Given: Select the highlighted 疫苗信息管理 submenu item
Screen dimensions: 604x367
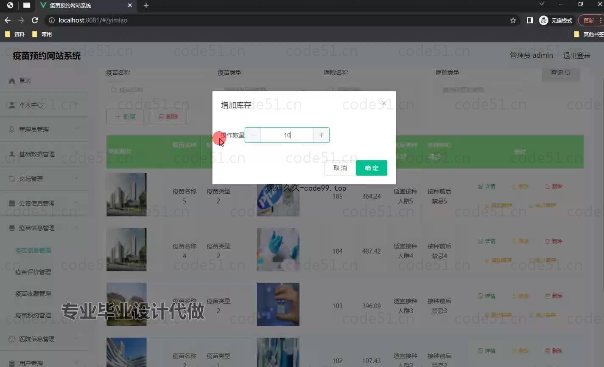Looking at the screenshot, I should 33,250.
